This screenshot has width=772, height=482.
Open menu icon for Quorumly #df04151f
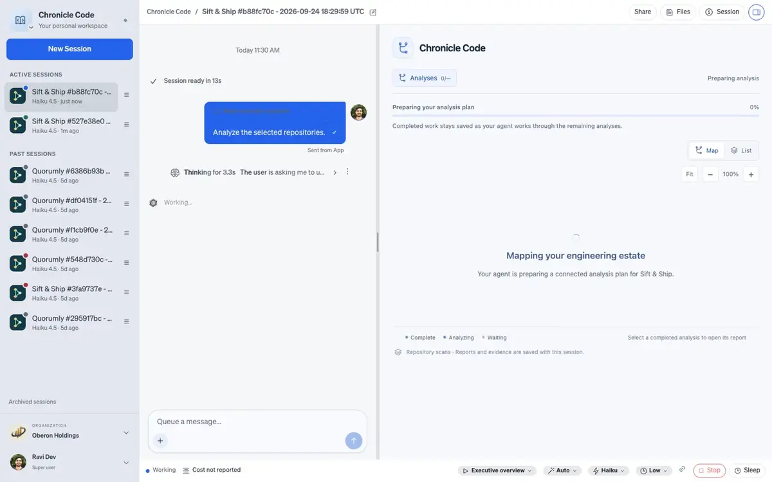pos(127,204)
